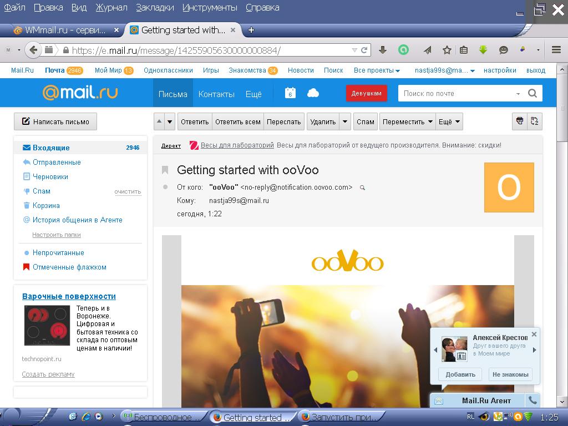This screenshot has height=426, width=568.
Task: Open the Журнал menu
Action: click(111, 8)
